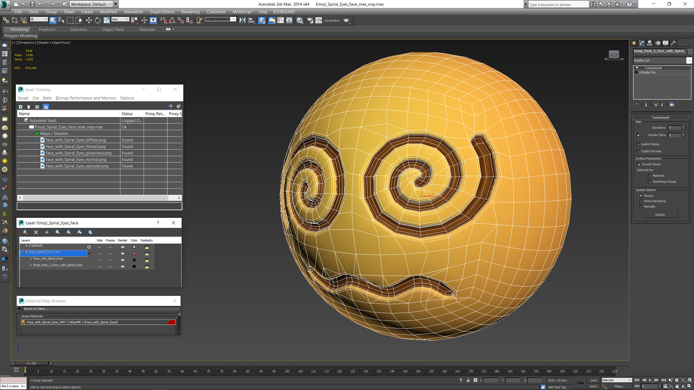
Task: Click the Set K. button
Action: pos(594,387)
